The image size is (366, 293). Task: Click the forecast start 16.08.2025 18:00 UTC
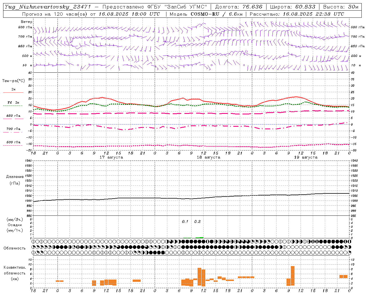[129, 14]
